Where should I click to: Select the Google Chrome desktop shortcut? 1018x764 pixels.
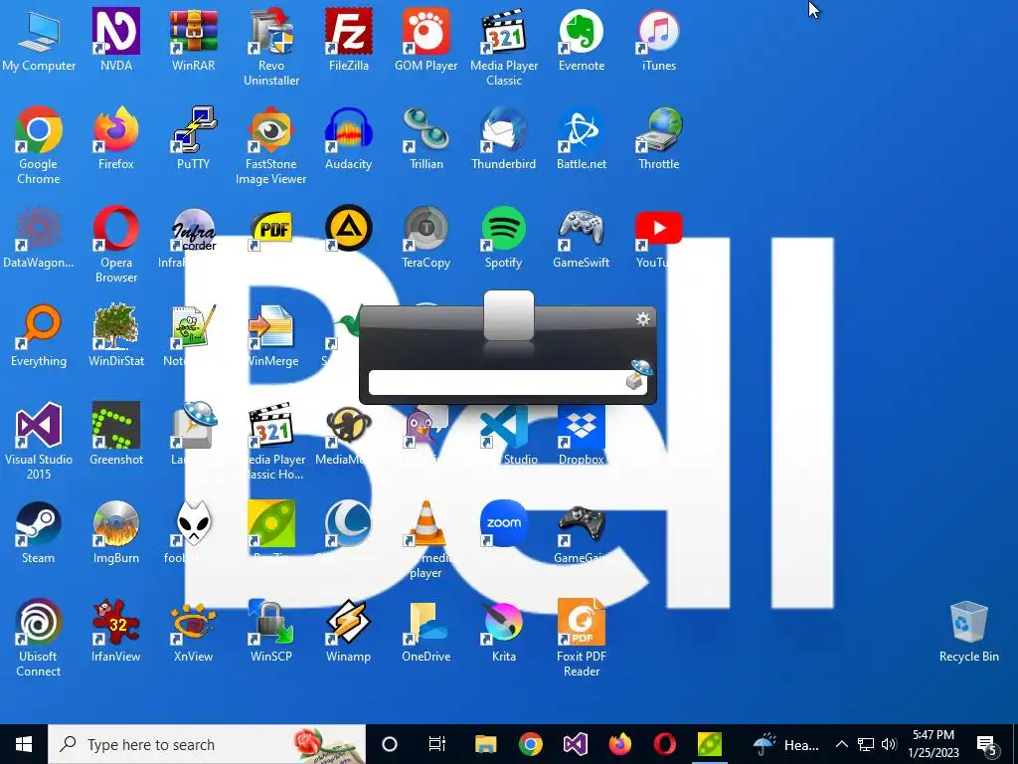coord(39,146)
